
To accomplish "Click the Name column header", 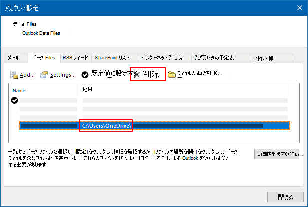I will 44,90.
